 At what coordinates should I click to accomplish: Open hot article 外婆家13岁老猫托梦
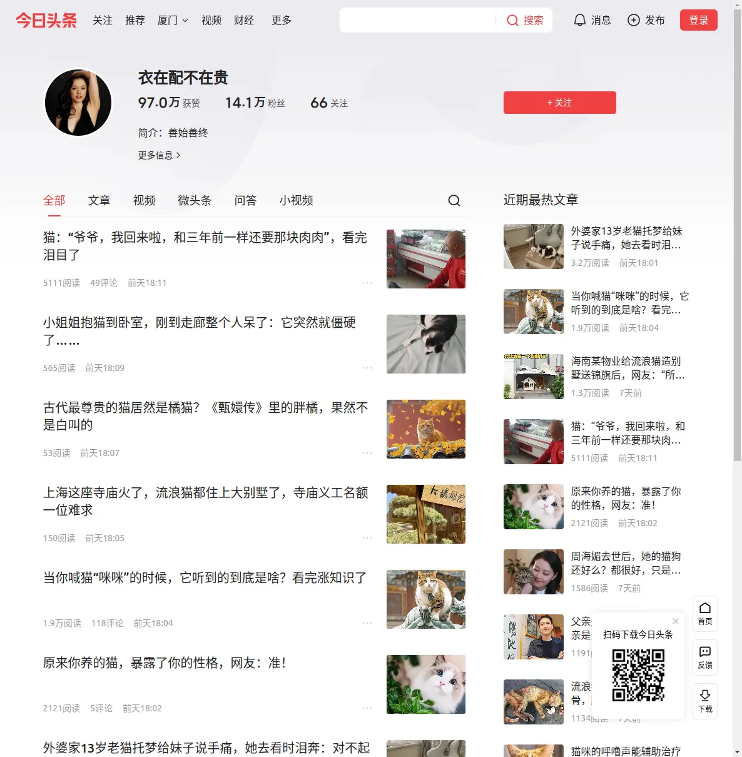pyautogui.click(x=627, y=238)
